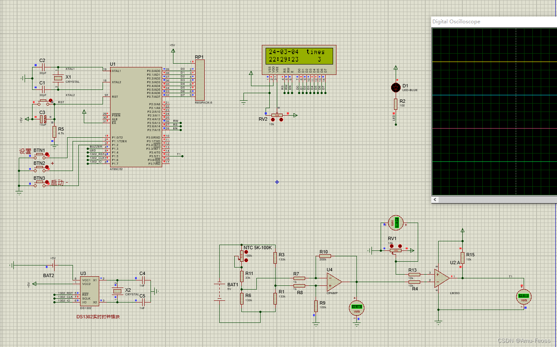Click the voltmeter above RV1
Viewport: 557px width, 347px height.
pos(396,223)
